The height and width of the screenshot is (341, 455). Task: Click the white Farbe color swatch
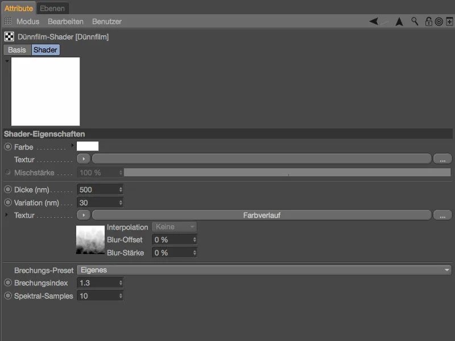(x=88, y=146)
